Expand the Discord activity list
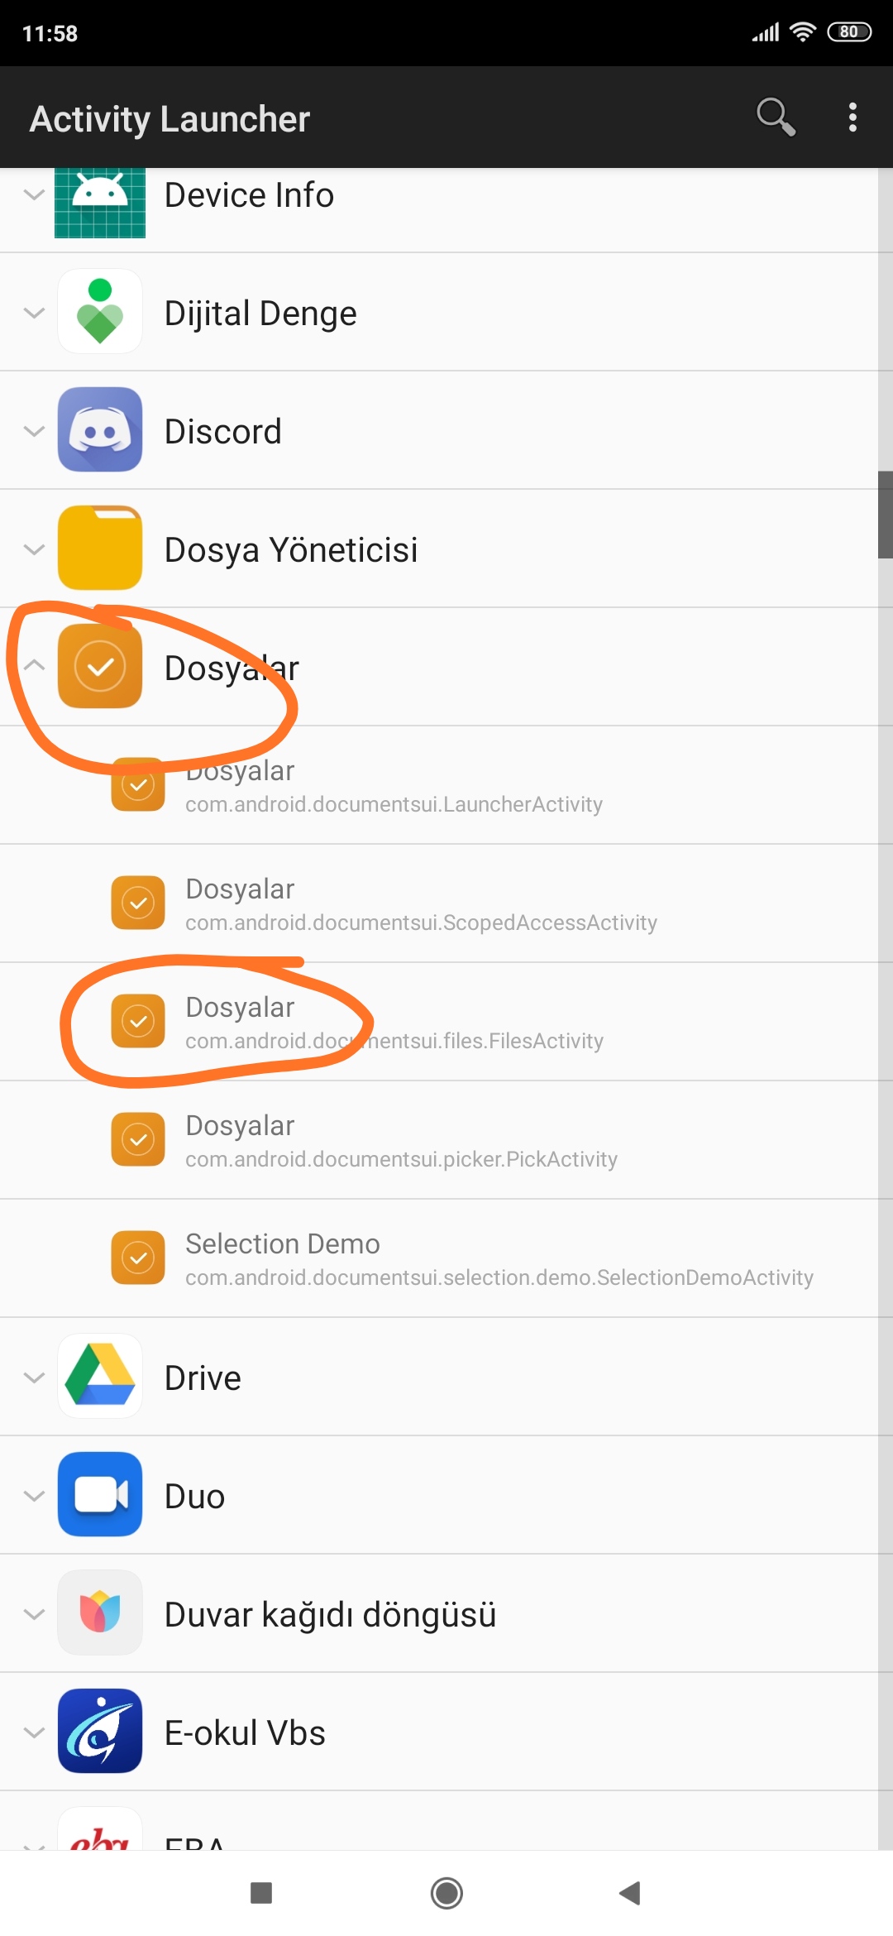This screenshot has height=1936, width=893. pyautogui.click(x=34, y=431)
